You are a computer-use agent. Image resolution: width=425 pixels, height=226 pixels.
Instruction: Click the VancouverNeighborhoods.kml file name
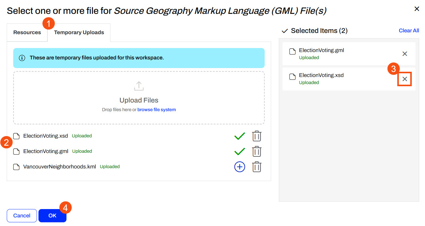tap(59, 167)
